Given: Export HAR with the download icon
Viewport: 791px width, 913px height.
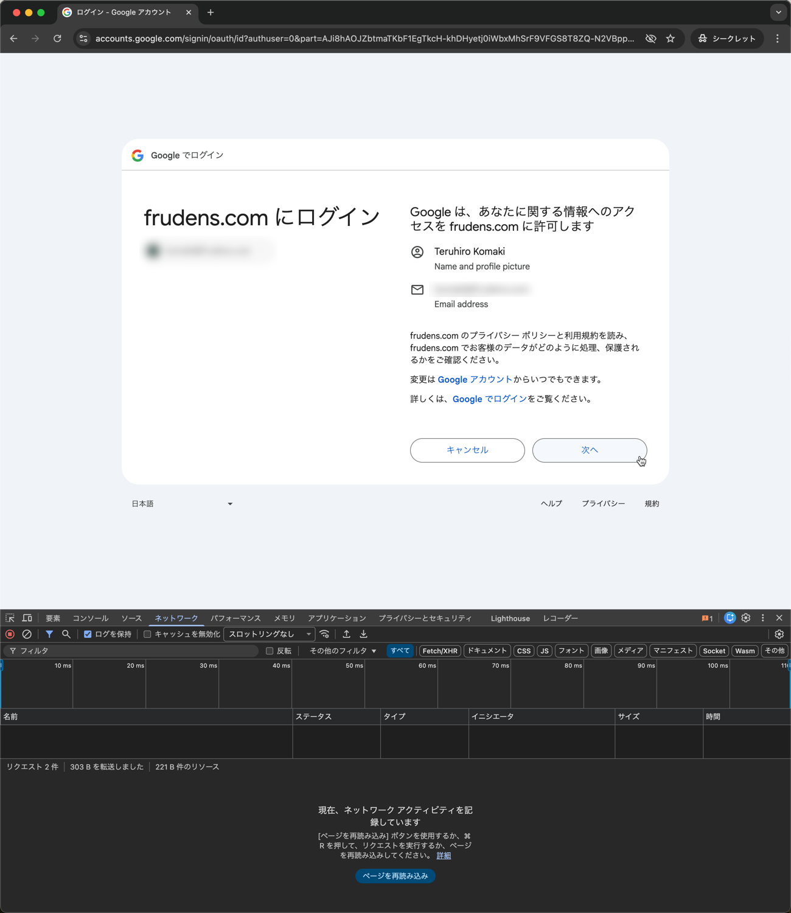Looking at the screenshot, I should 364,634.
